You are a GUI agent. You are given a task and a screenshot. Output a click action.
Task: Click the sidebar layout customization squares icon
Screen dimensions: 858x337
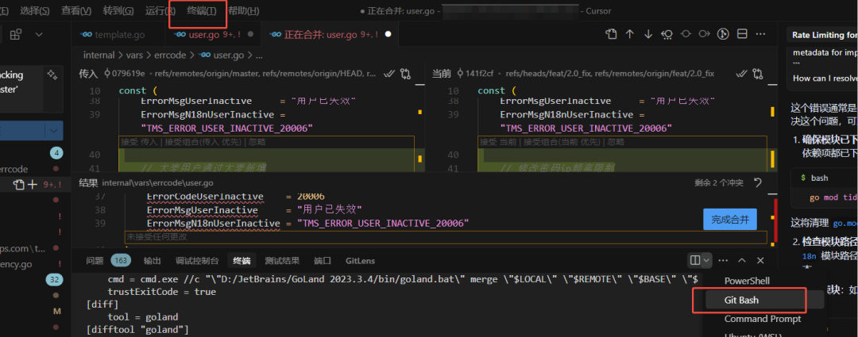click(x=16, y=34)
